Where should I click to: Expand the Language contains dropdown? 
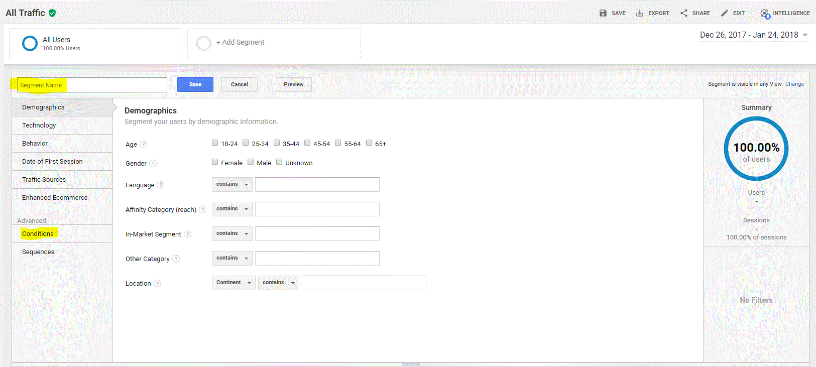click(232, 184)
